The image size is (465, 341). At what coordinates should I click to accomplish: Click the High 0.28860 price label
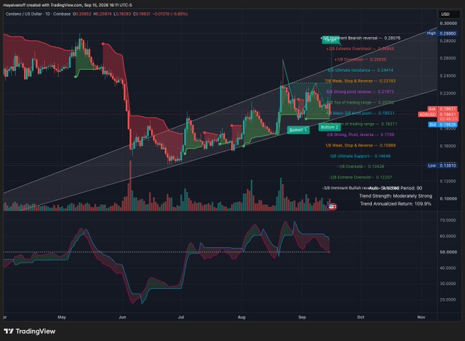click(441, 33)
